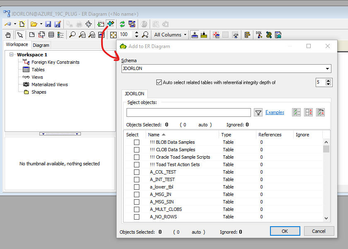Increase the referential integrity depth value
The height and width of the screenshot is (249, 348).
click(x=328, y=81)
